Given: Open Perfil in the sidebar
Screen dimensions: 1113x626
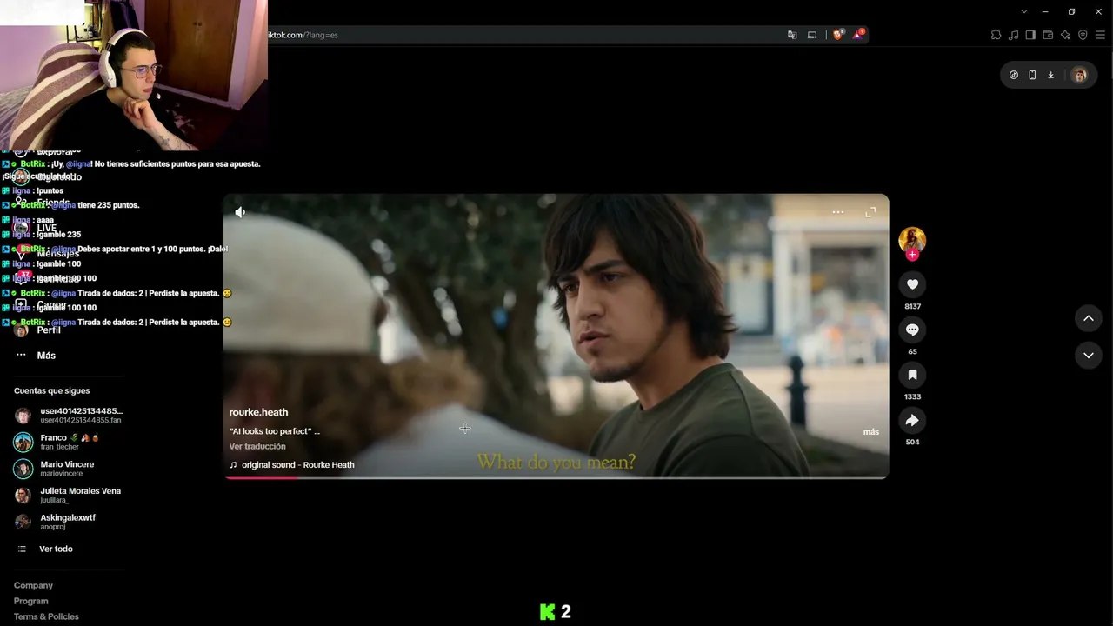Looking at the screenshot, I should pos(49,330).
